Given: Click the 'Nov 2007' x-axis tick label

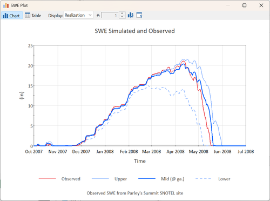Looking at the screenshot, I should click(x=58, y=152).
